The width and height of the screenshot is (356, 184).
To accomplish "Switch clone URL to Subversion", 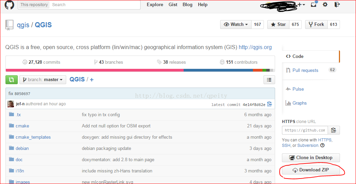I will click(x=308, y=145).
